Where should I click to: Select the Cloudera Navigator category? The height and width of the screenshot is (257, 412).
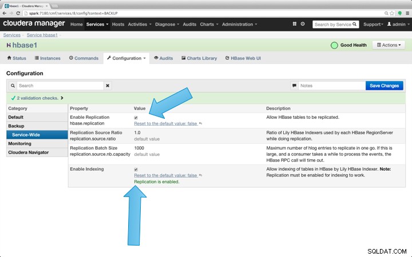[37, 152]
